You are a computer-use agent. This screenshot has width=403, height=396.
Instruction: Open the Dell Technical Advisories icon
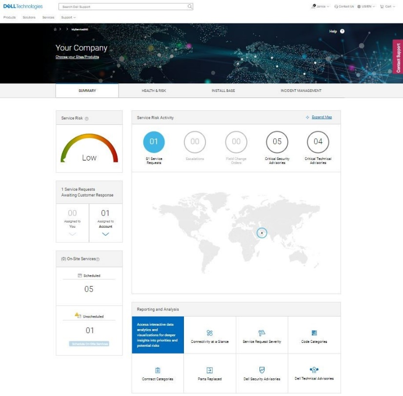pos(314,370)
